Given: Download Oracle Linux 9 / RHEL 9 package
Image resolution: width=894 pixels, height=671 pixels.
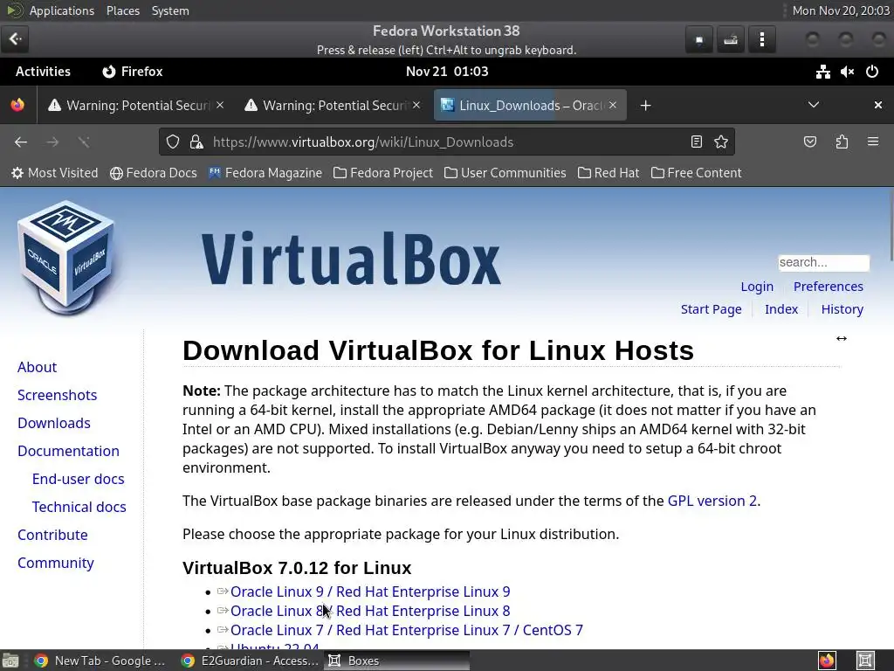Looking at the screenshot, I should click(x=370, y=591).
